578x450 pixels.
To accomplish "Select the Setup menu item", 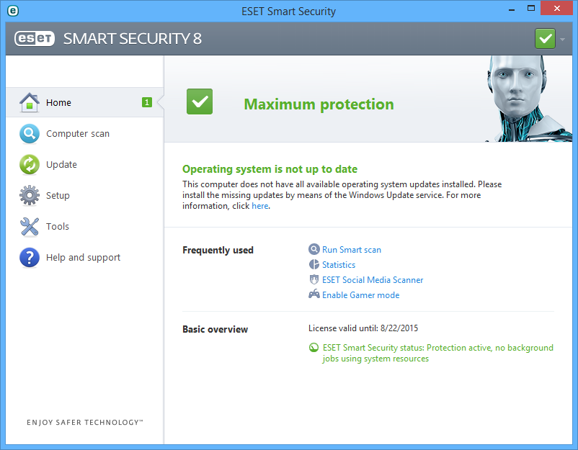I will 58,196.
